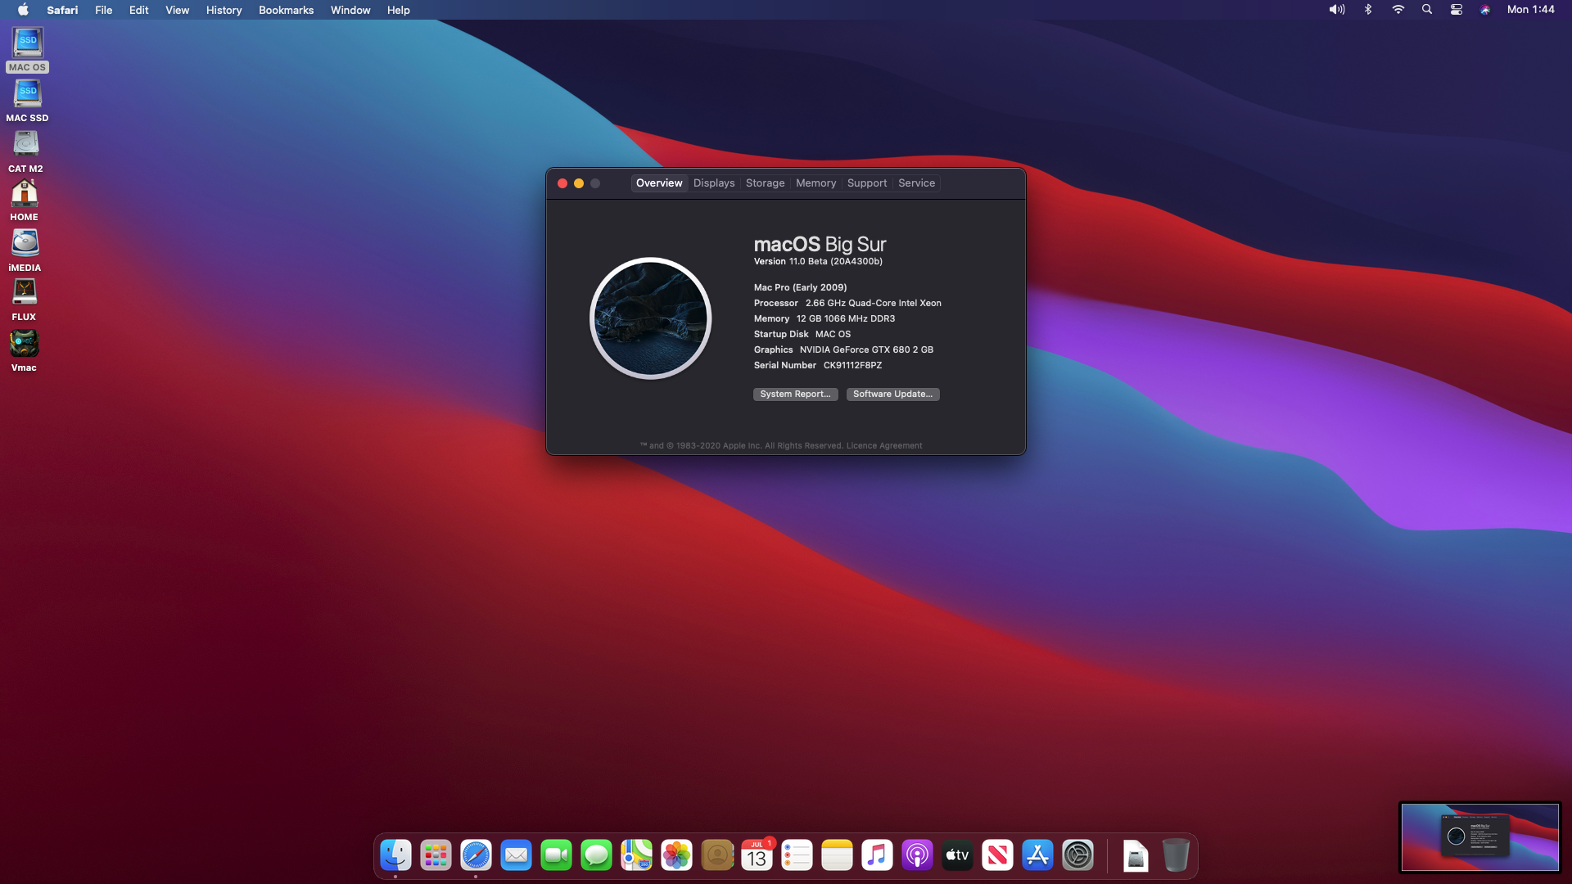Open the File menu

[103, 10]
